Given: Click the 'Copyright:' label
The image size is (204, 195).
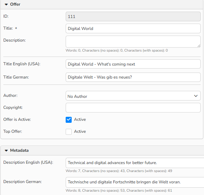Looking at the screenshot, I should point(13,107).
